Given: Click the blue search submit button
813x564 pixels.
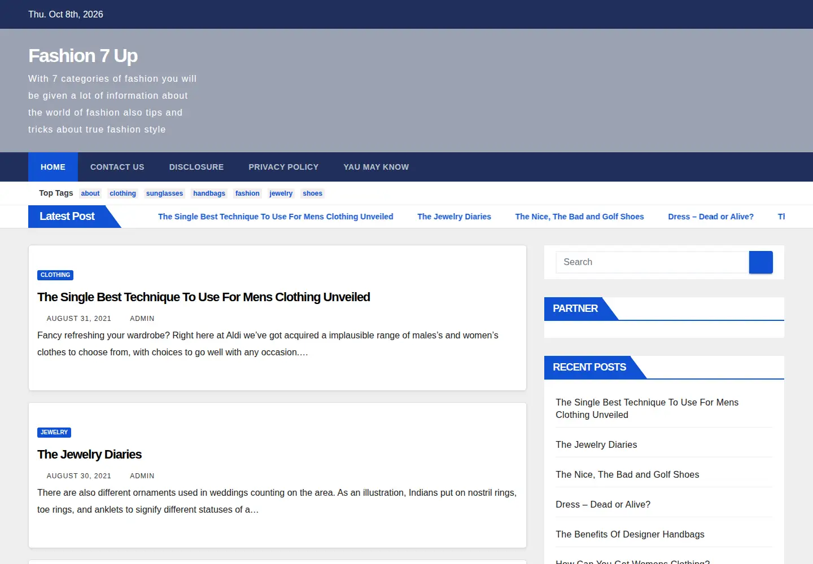Looking at the screenshot, I should (x=760, y=262).
